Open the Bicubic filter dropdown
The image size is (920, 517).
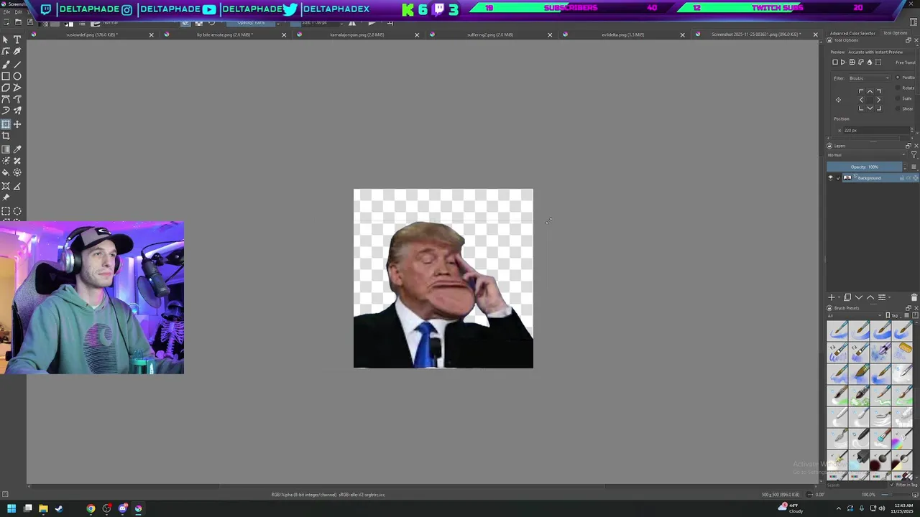pyautogui.click(x=869, y=78)
